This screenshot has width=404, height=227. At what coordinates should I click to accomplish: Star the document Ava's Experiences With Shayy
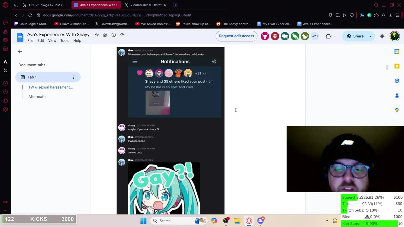97,35
